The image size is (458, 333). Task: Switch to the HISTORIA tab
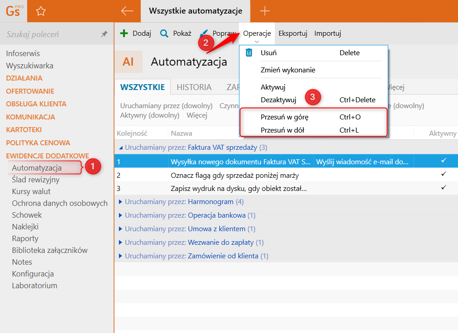tap(194, 87)
